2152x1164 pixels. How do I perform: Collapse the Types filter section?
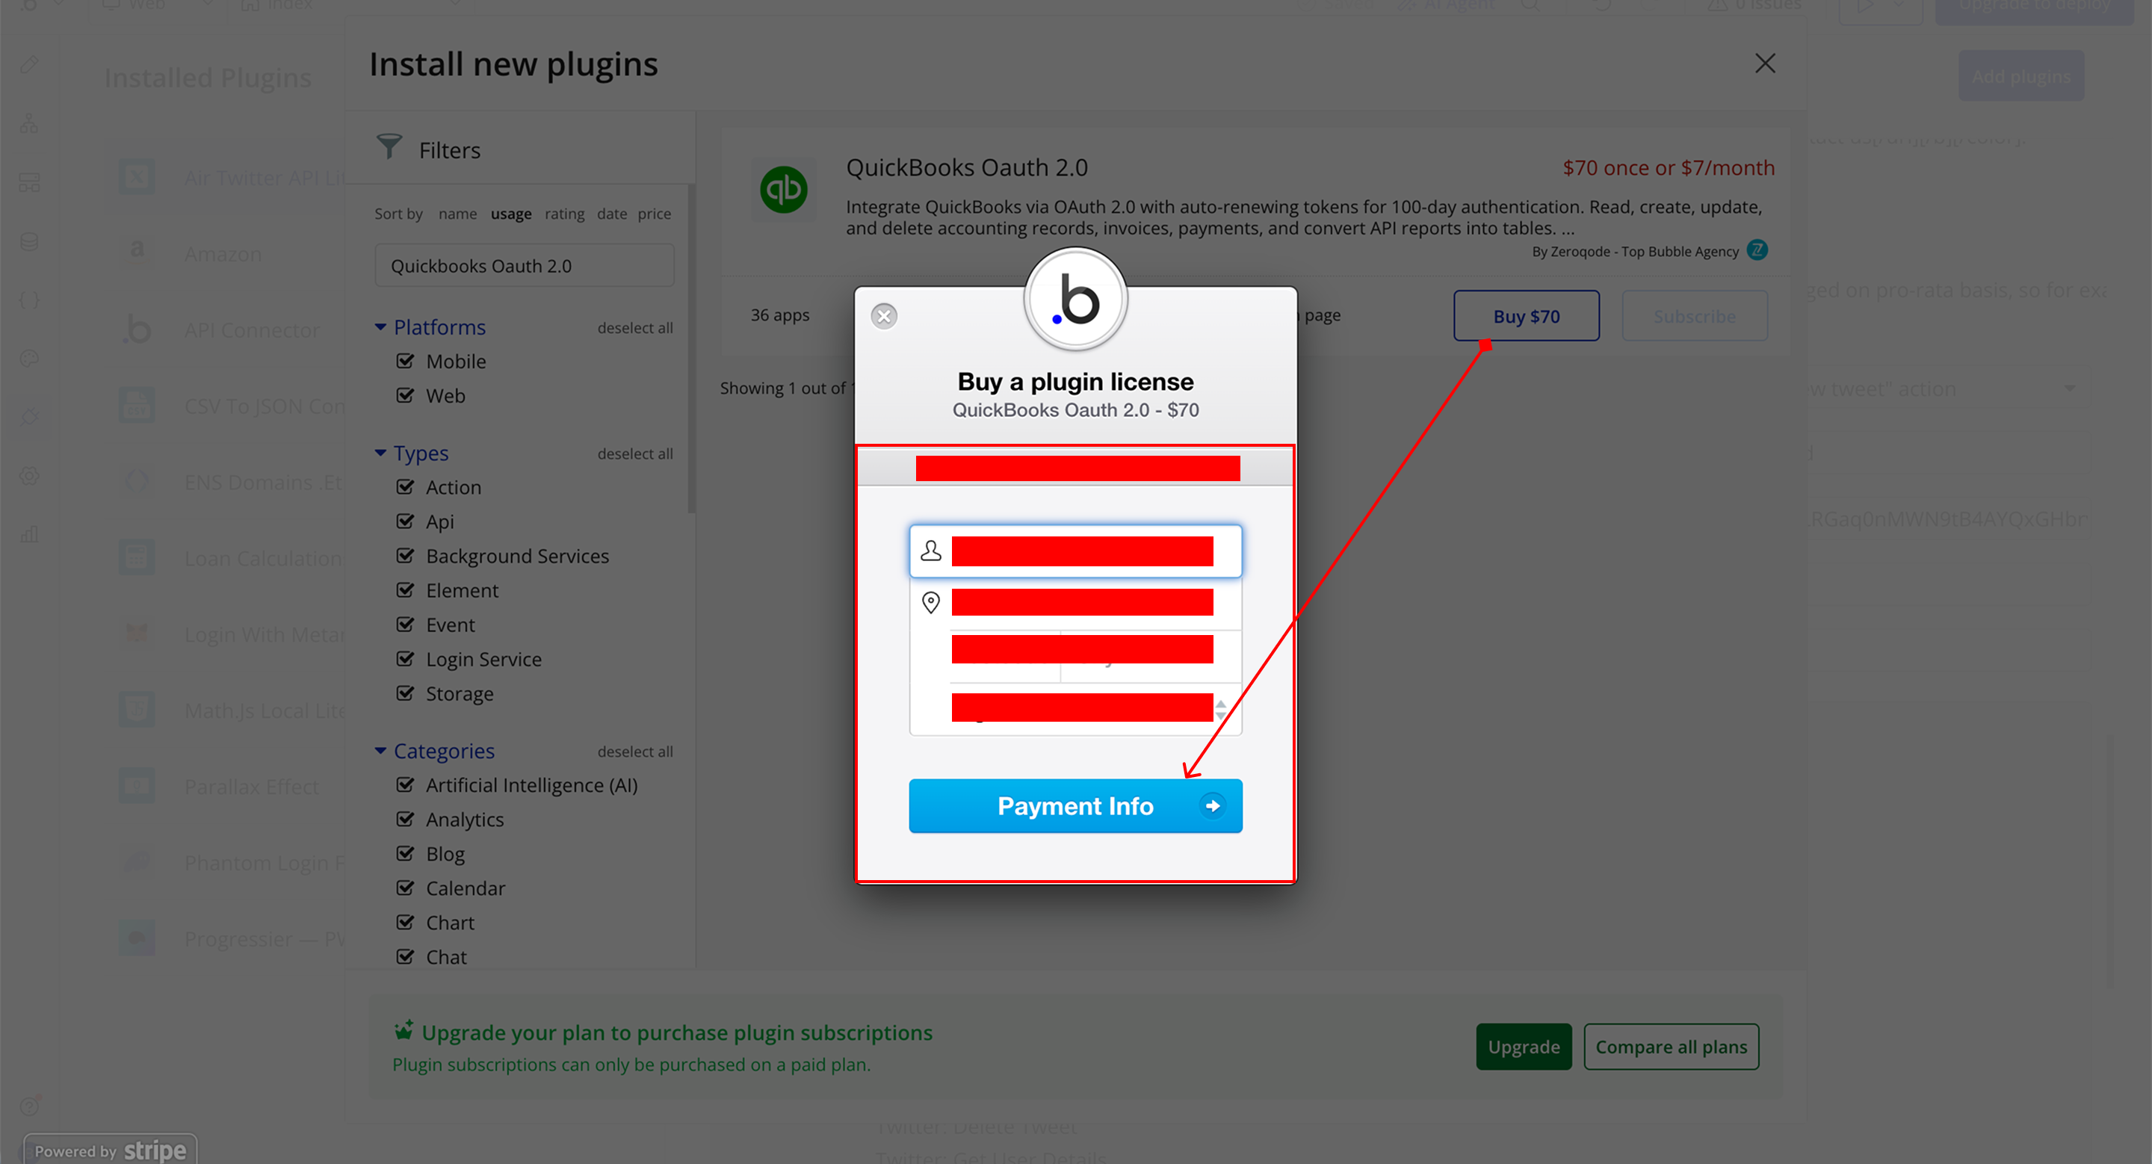pyautogui.click(x=381, y=453)
